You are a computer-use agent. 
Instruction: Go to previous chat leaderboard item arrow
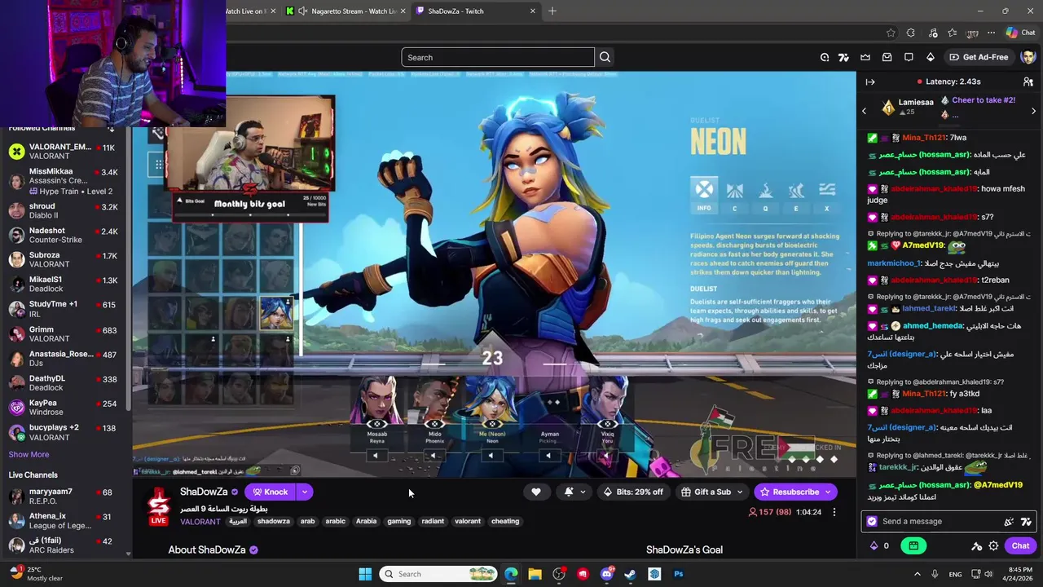pyautogui.click(x=865, y=111)
